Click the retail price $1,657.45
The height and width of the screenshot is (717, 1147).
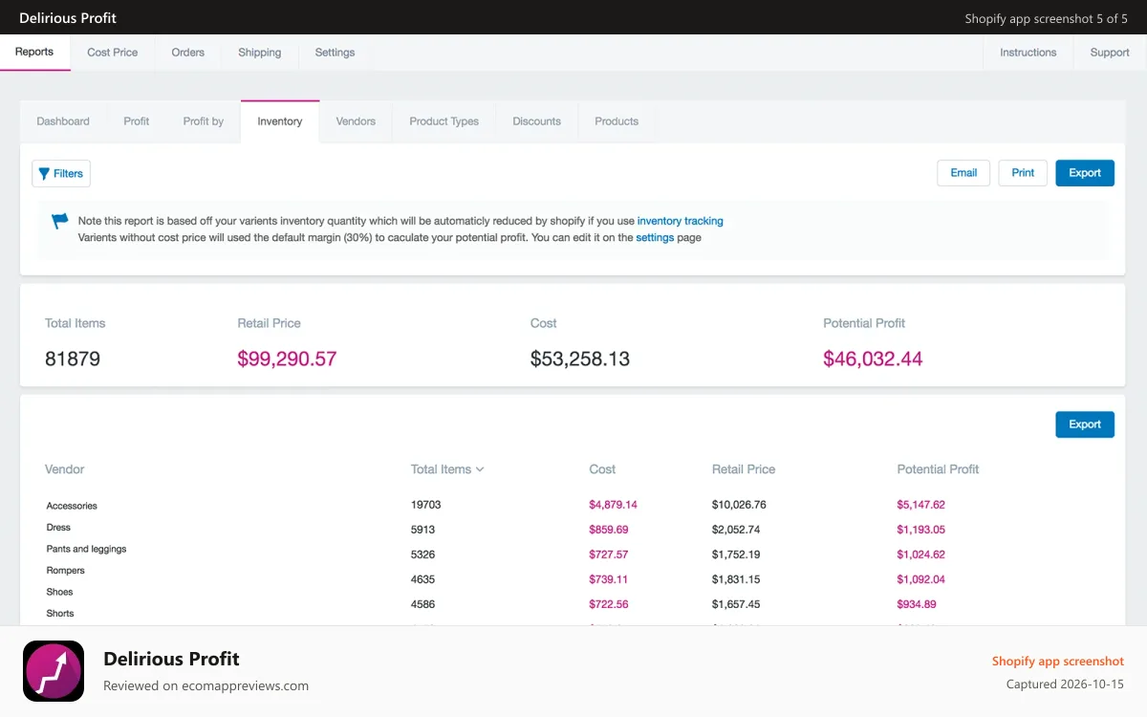[736, 604]
